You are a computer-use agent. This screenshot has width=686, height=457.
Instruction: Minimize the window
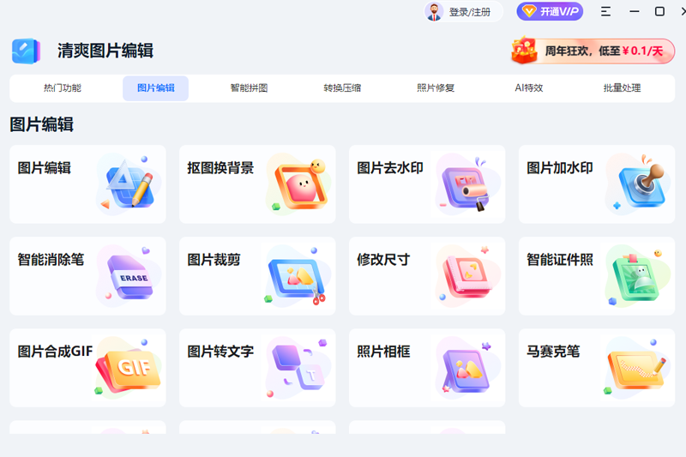click(635, 11)
